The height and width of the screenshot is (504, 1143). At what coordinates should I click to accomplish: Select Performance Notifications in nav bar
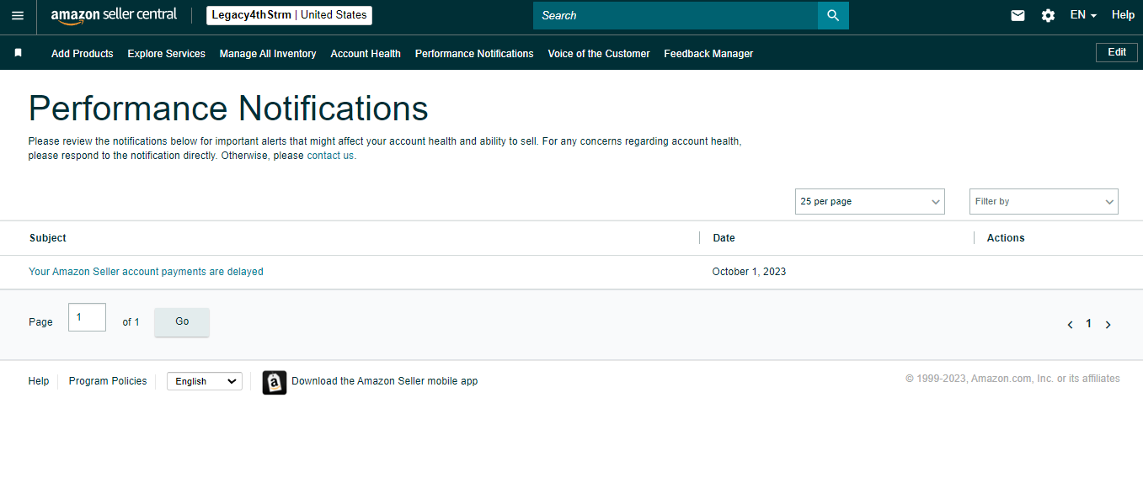point(474,53)
